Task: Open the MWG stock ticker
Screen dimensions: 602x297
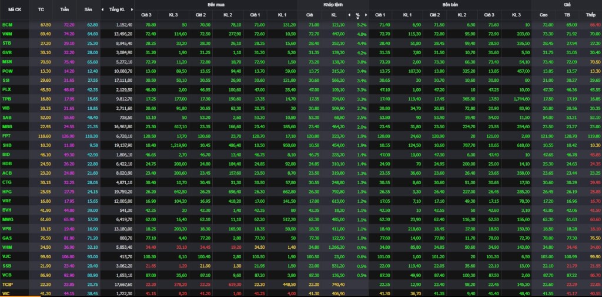Action: [x=8, y=220]
